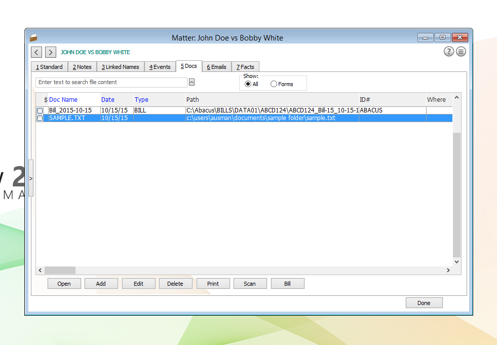Click the Print button
Image resolution: width=497 pixels, height=345 pixels.
[x=213, y=284]
